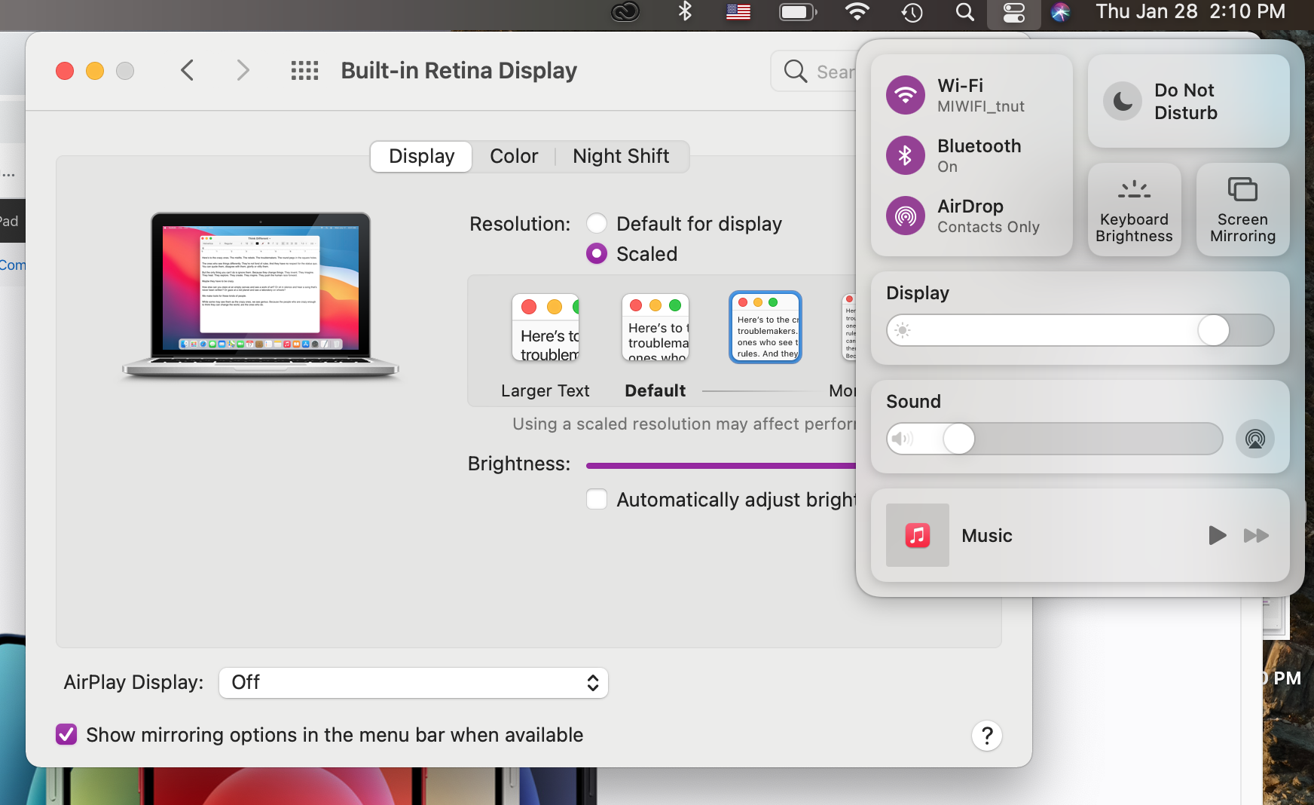Go back to previous preferences pane
This screenshot has width=1314, height=805.
tap(188, 71)
